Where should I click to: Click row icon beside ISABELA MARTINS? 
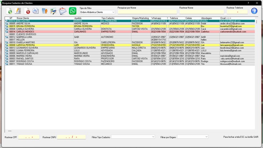7,42
